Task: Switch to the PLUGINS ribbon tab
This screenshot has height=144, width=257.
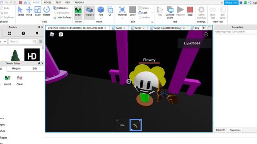Action: point(79,2)
